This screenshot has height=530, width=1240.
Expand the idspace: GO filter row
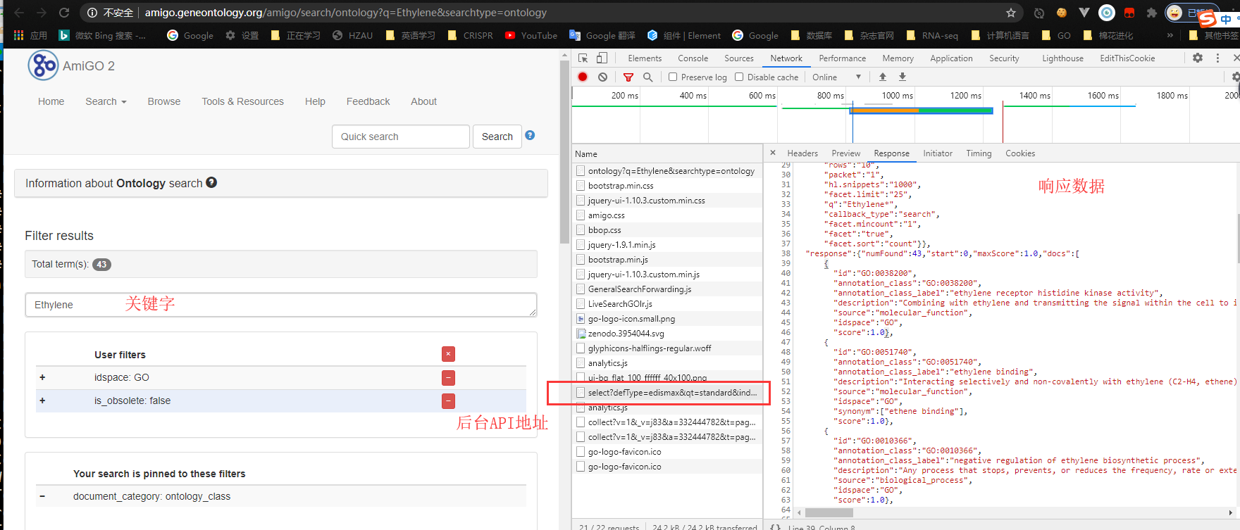[42, 378]
